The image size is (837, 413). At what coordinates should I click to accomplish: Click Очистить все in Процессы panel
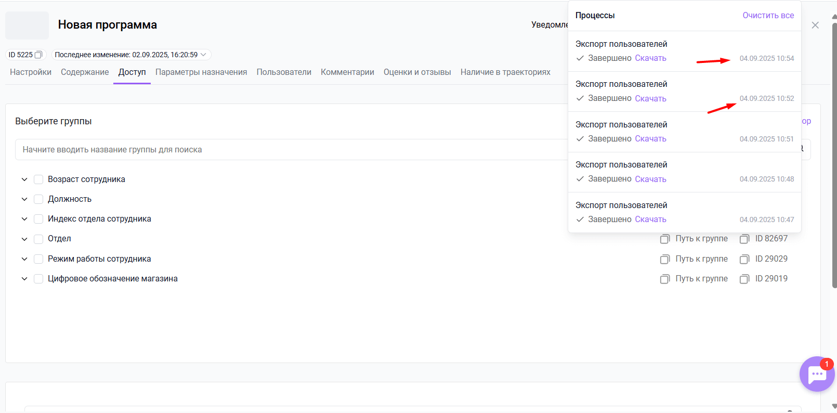768,16
